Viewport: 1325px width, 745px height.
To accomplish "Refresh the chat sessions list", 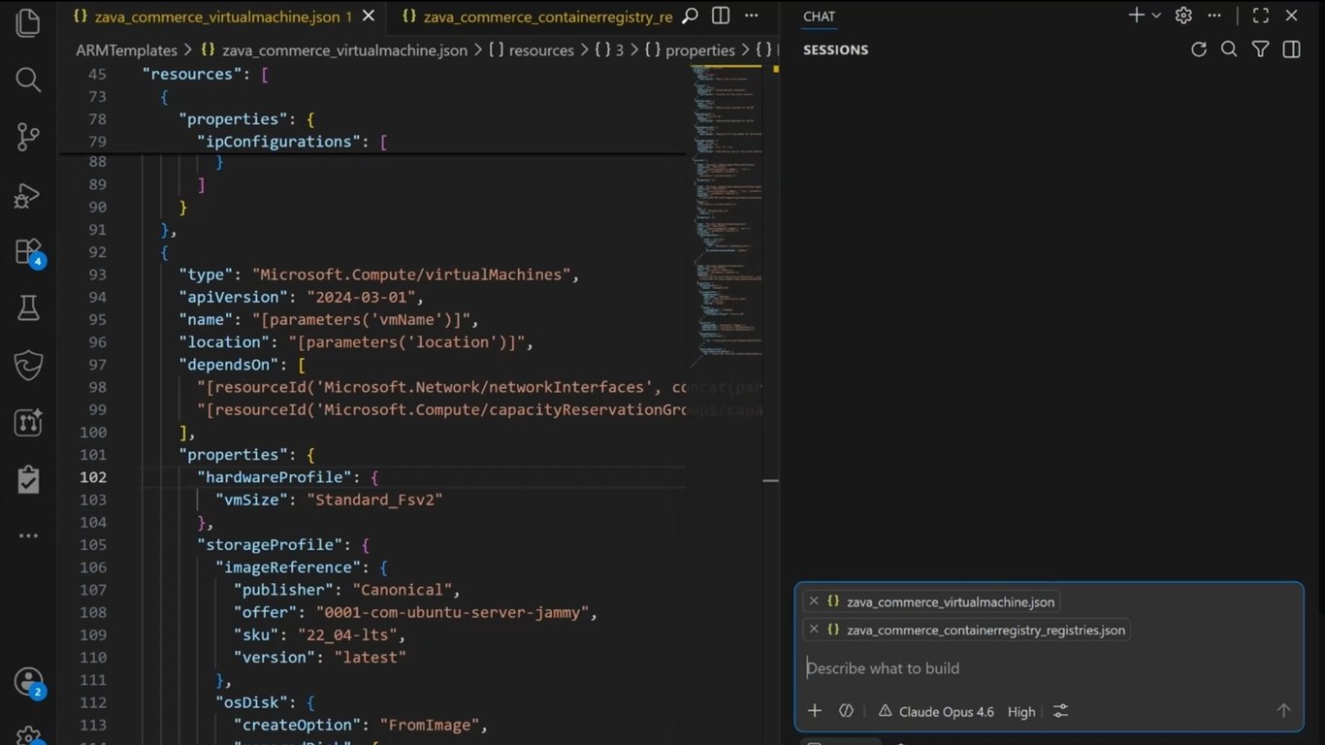I will pos(1199,49).
